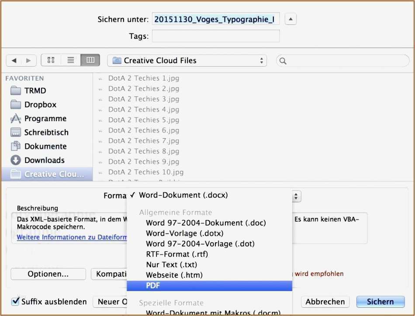This screenshot has height=316, width=415.
Task: Switch to icon view mode
Action: [x=51, y=60]
